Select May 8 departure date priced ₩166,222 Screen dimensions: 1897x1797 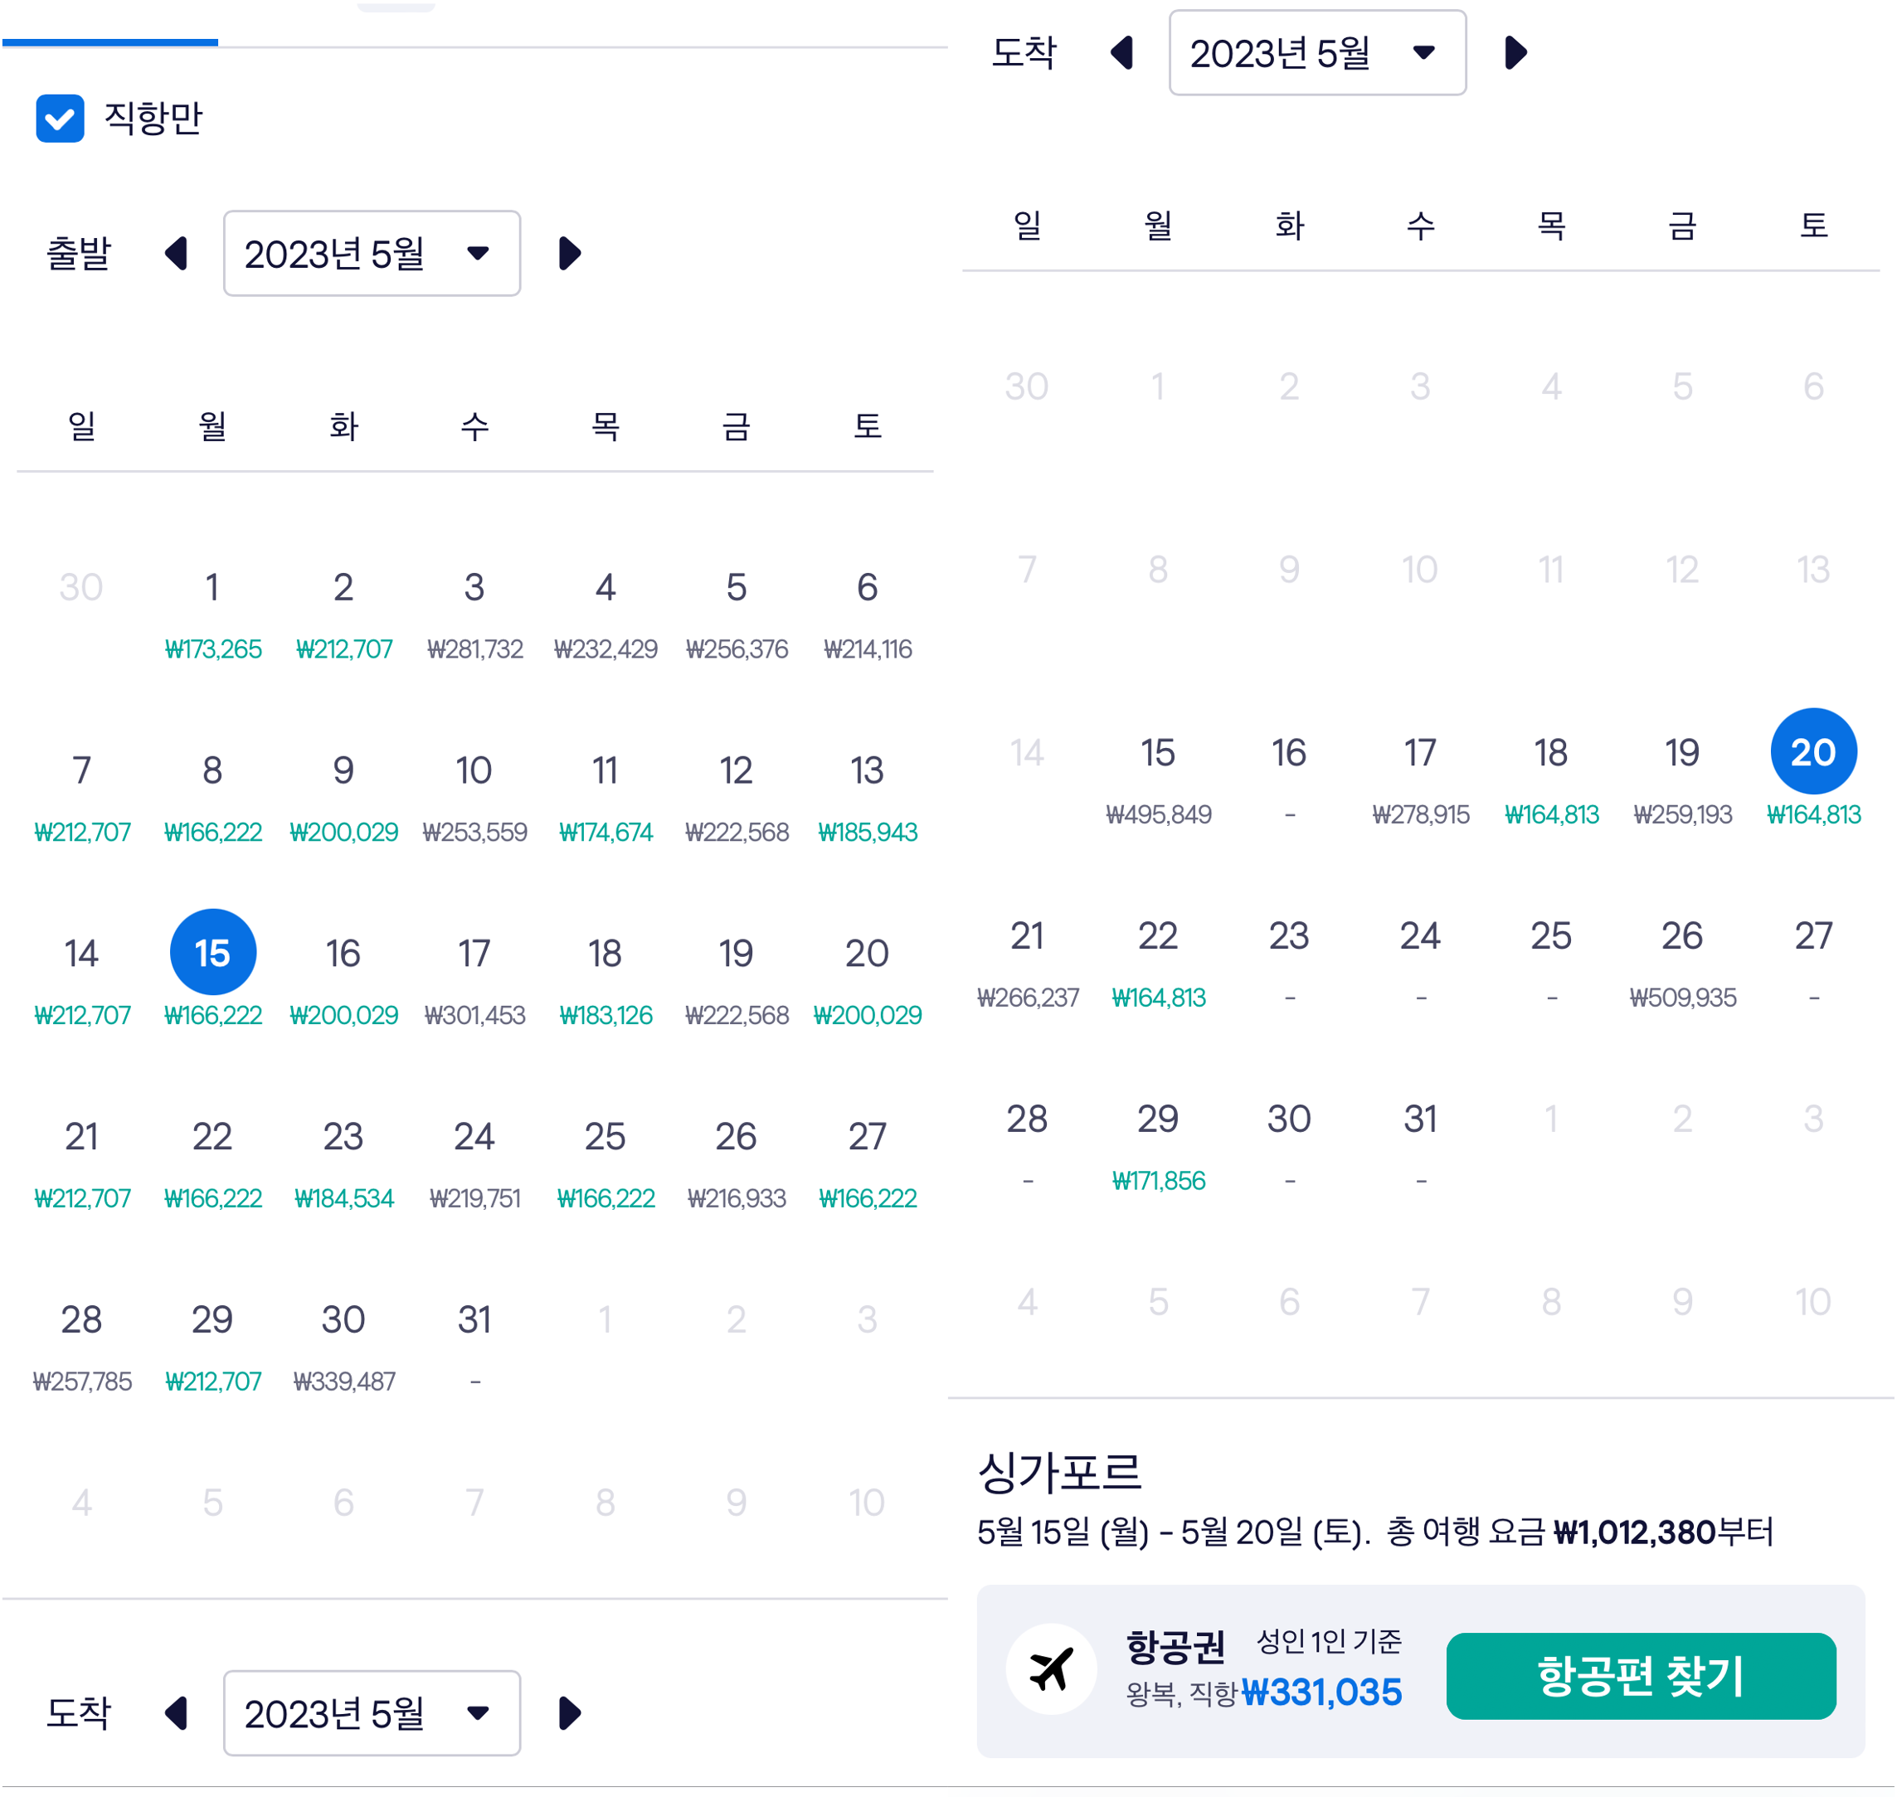[x=212, y=785]
